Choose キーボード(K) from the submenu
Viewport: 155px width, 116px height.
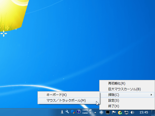click(56, 95)
